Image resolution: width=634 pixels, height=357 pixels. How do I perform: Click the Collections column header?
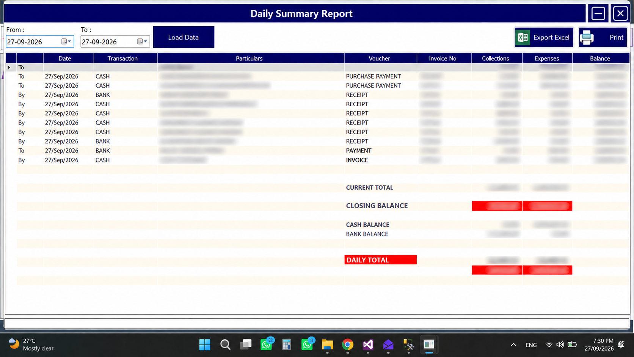click(497, 58)
